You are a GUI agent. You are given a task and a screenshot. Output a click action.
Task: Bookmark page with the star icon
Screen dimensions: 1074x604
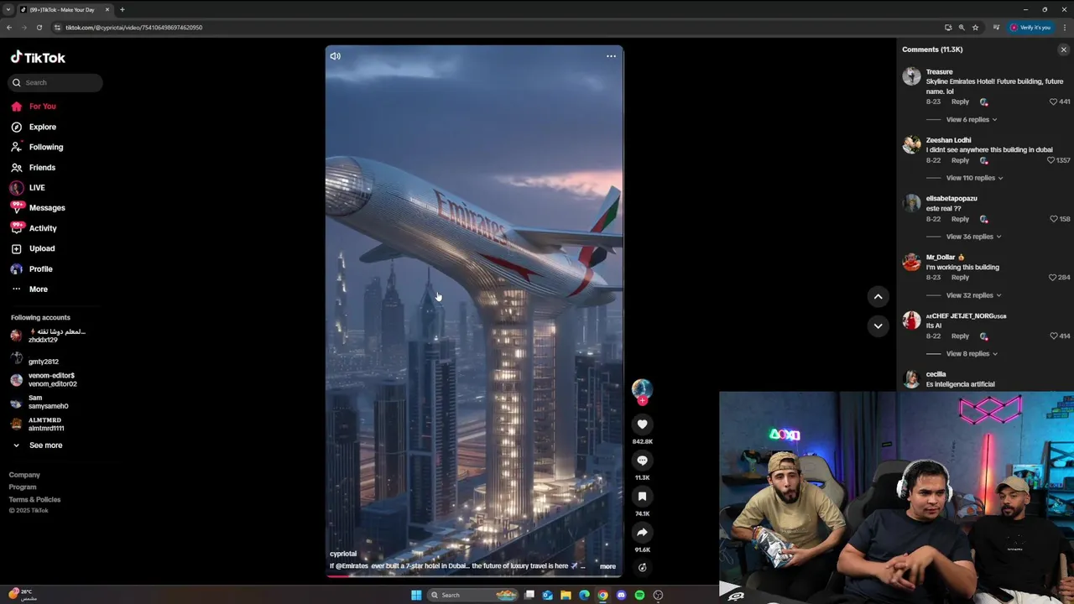tap(975, 27)
